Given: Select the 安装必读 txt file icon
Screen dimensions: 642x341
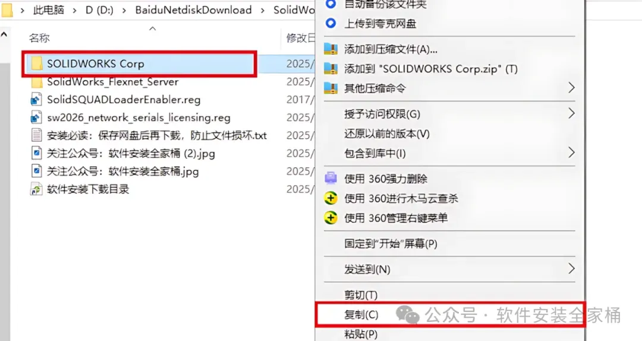Looking at the screenshot, I should pos(36,135).
